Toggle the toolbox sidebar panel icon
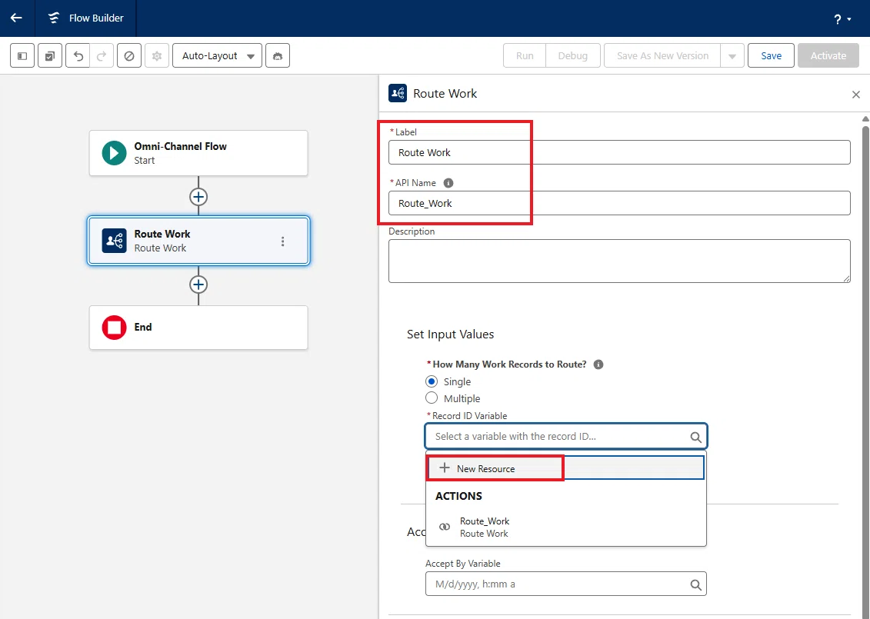 click(x=22, y=55)
